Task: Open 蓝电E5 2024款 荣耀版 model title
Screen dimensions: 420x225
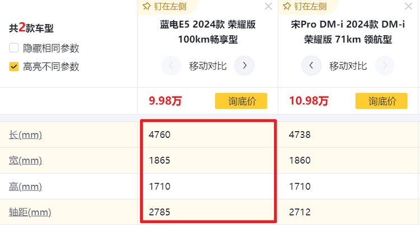Action: 208,32
